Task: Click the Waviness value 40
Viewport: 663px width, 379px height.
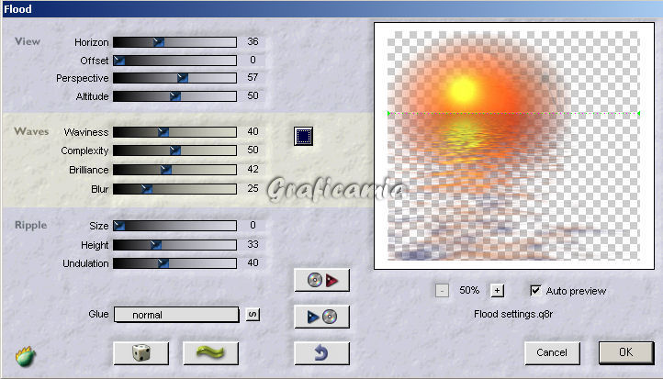Action: click(253, 131)
